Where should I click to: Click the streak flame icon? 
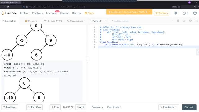184,13
